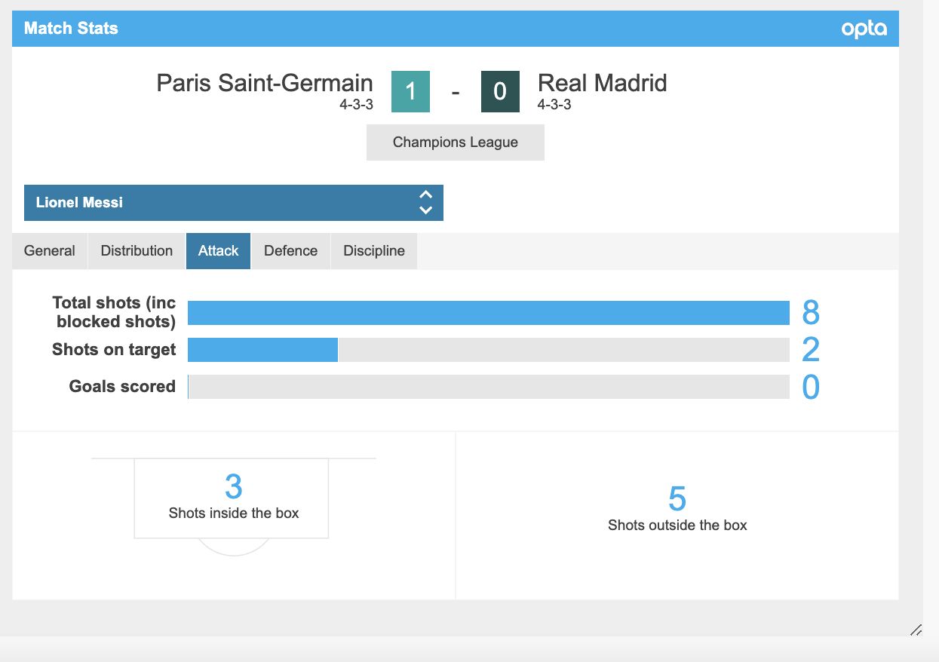The image size is (939, 662).
Task: Open the Lionel Messi player dropdown
Action: (x=234, y=203)
